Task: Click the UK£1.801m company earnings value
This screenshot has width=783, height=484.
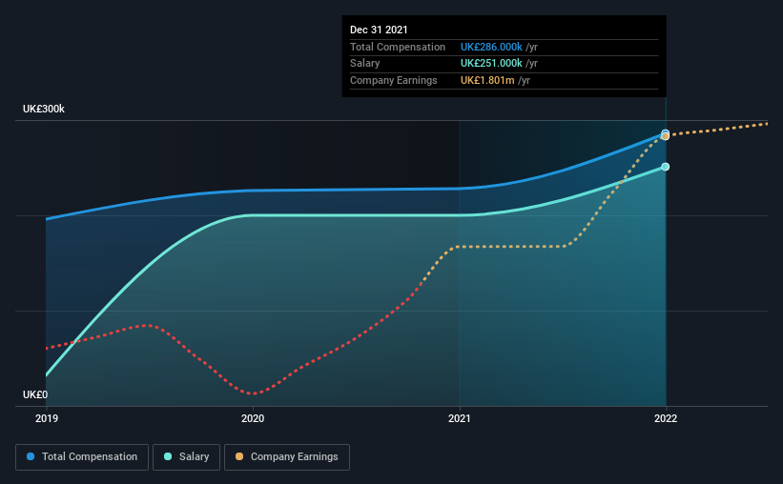Action: point(487,80)
